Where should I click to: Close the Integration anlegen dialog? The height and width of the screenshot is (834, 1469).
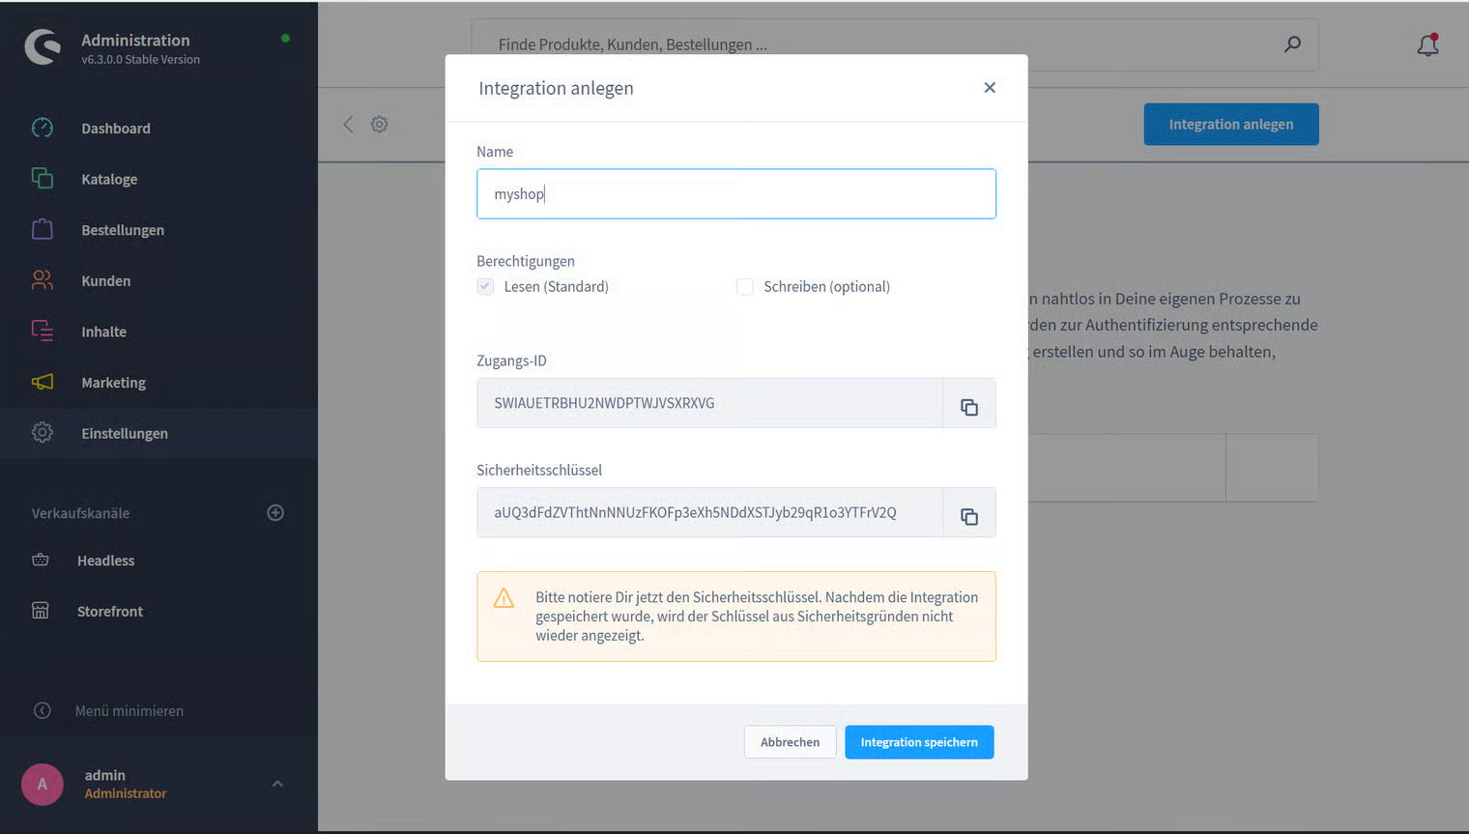pos(990,88)
